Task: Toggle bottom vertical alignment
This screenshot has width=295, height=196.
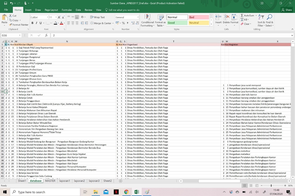Action: pyautogui.click(x=77, y=17)
